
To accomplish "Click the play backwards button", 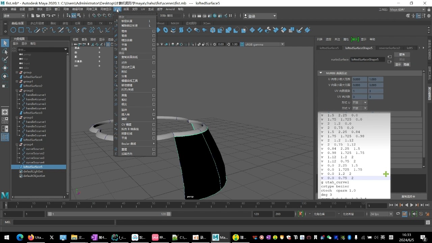I will tap(407, 205).
